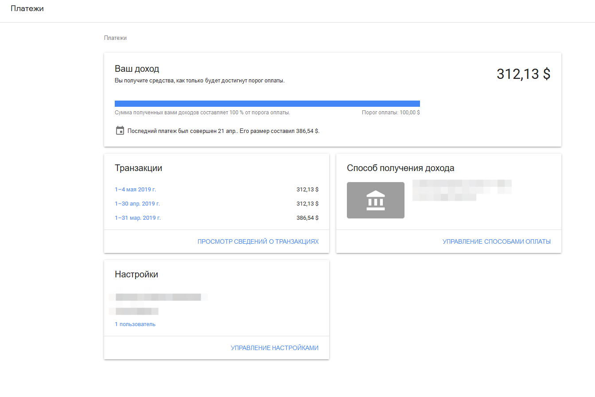
Task: Click УПРАВЛЕНИЕ СПОСОБАМИ ОПЛАТЫ
Action: pos(496,241)
